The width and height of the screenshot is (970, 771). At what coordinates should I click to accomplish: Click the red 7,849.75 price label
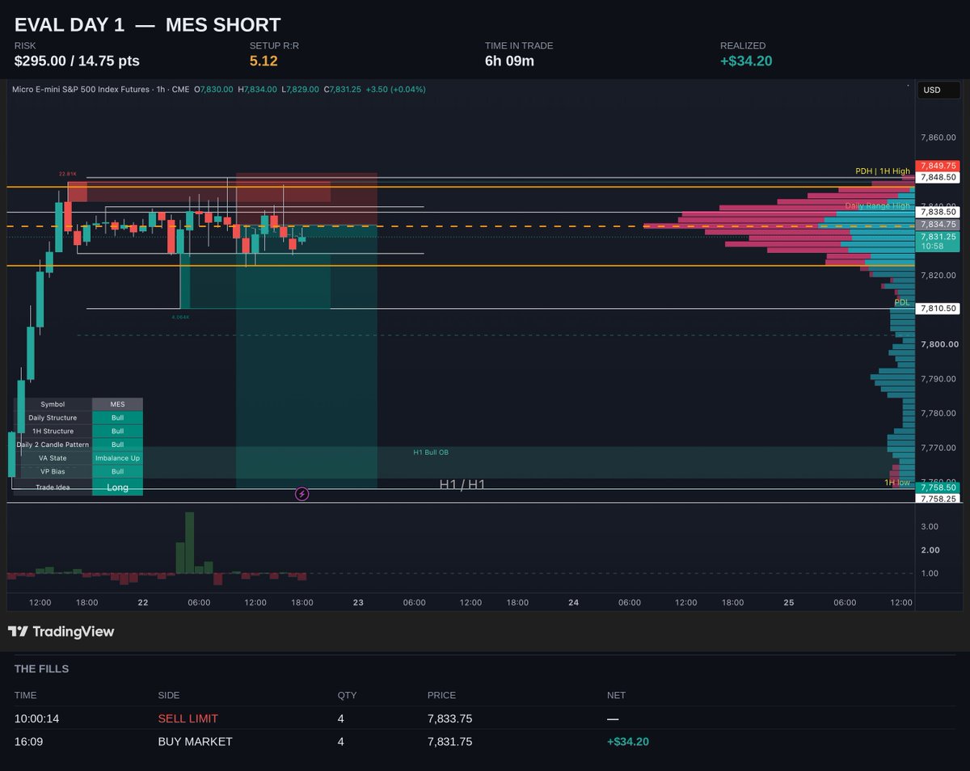[936, 166]
